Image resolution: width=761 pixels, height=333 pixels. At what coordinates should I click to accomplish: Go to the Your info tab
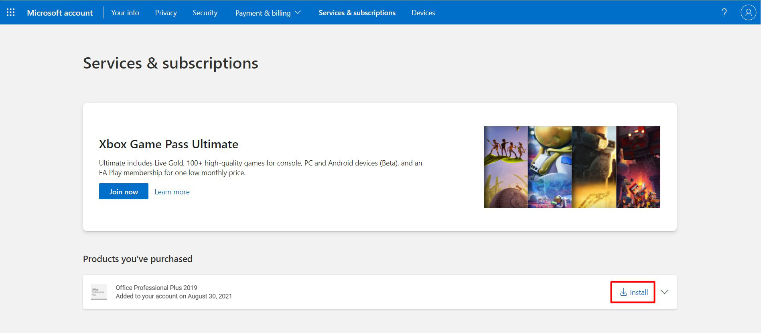(125, 13)
